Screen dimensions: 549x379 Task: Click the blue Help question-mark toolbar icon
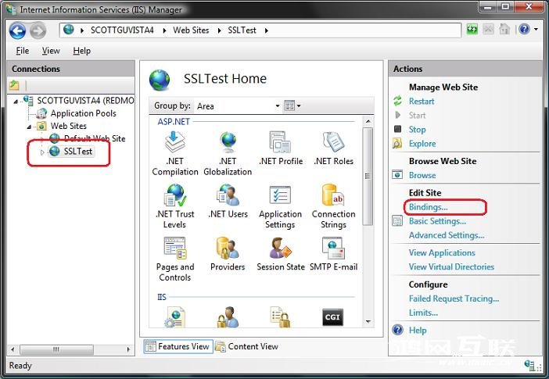tap(524, 29)
